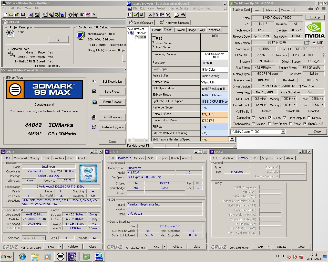Click GPU-Z graphics card icon on taskbar

point(86,257)
